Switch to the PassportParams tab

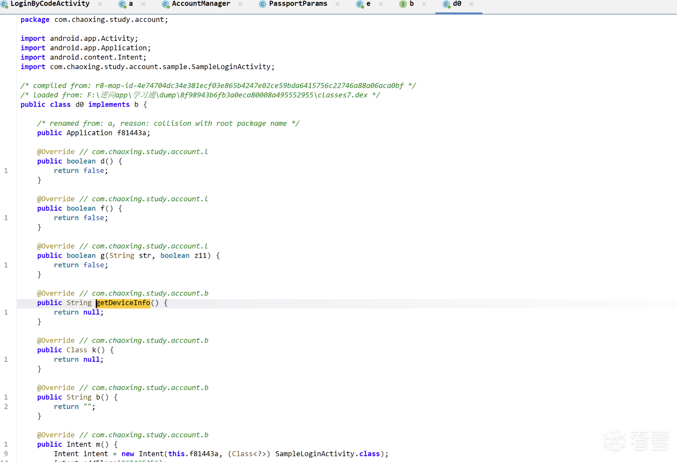(298, 4)
